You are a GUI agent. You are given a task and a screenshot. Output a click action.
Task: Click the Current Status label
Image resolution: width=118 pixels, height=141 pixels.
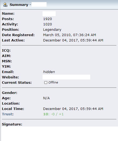(x=17, y=83)
